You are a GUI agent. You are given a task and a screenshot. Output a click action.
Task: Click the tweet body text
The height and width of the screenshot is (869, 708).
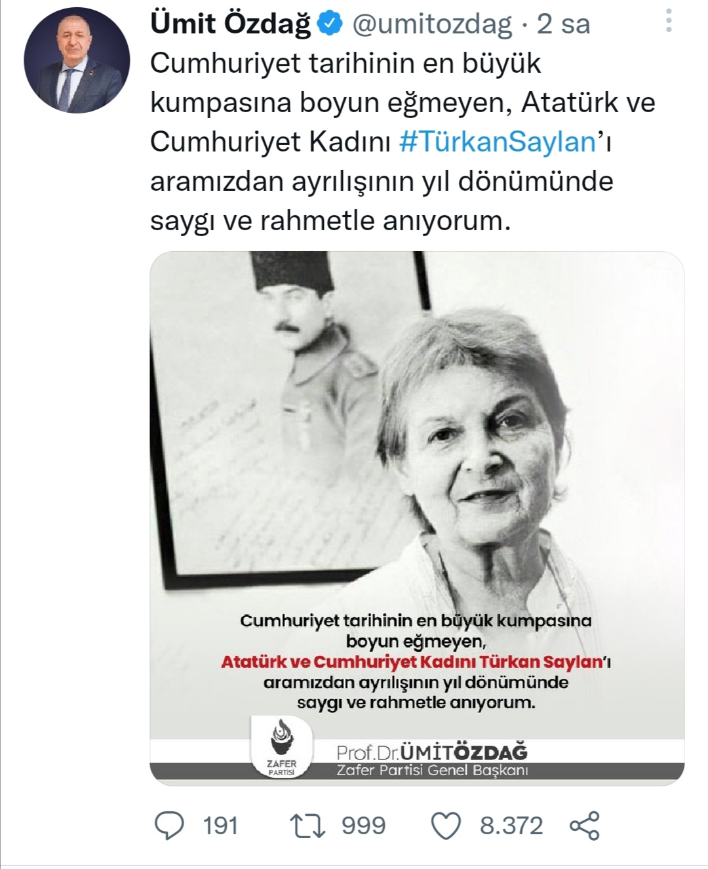point(403,142)
